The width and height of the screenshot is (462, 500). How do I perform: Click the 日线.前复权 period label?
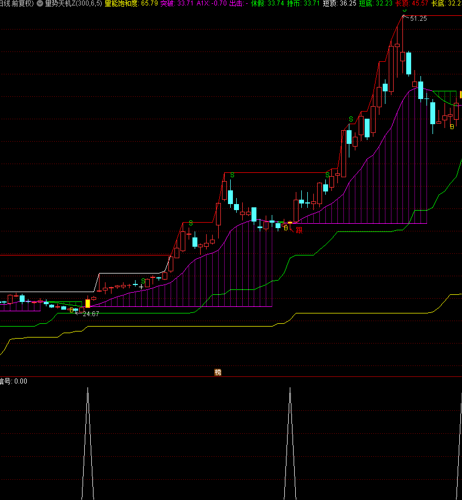tap(16, 3)
